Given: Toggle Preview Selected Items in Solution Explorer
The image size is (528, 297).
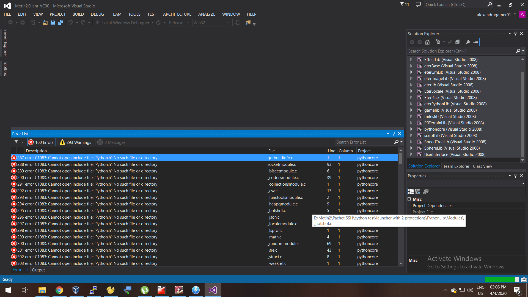Looking at the screenshot, I should (x=476, y=42).
